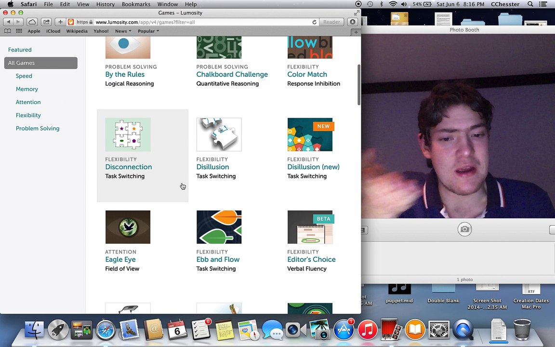Image resolution: width=555 pixels, height=347 pixels.
Task: Click the Safari page vertical scrollbar
Action: click(x=358, y=85)
